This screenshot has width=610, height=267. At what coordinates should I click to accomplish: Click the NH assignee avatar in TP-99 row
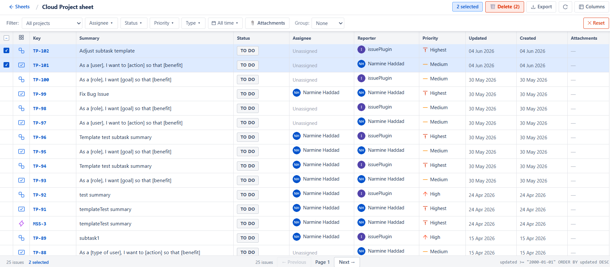tap(297, 93)
